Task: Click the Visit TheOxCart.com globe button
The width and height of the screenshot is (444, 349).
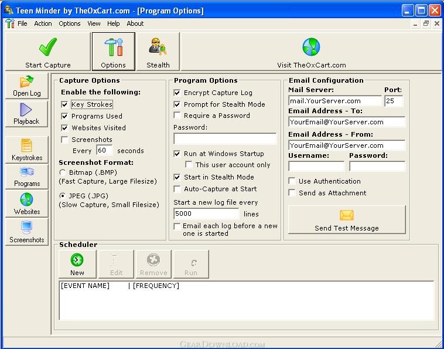Action: pyautogui.click(x=311, y=51)
